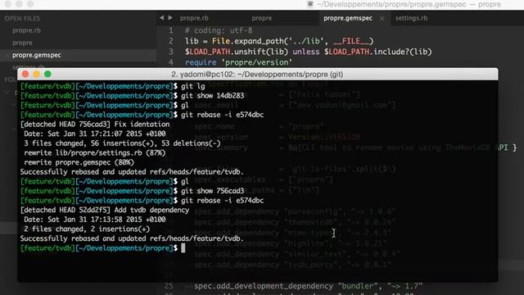Click the '3 files changed, 56 insertions' line
524x295 pixels.
122,143
